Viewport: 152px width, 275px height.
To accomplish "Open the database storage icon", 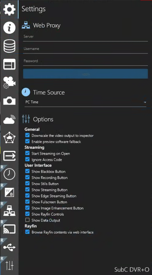I will (9, 46).
